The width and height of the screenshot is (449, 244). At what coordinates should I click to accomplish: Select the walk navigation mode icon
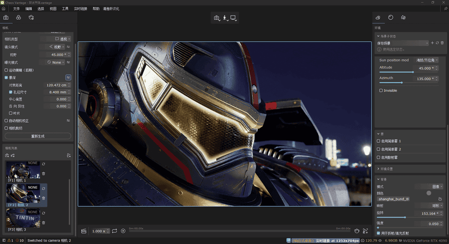point(225,18)
